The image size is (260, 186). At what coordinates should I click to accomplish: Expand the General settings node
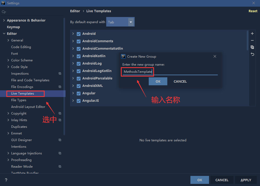pos(8,40)
